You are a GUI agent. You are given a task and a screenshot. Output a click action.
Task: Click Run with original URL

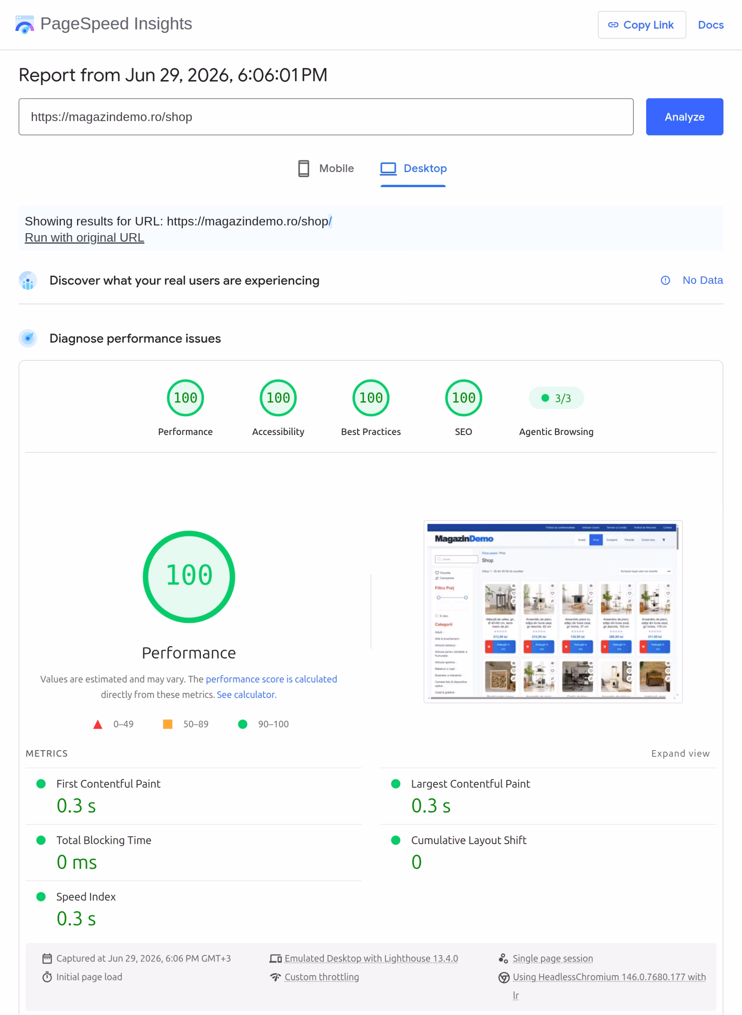pyautogui.click(x=84, y=237)
